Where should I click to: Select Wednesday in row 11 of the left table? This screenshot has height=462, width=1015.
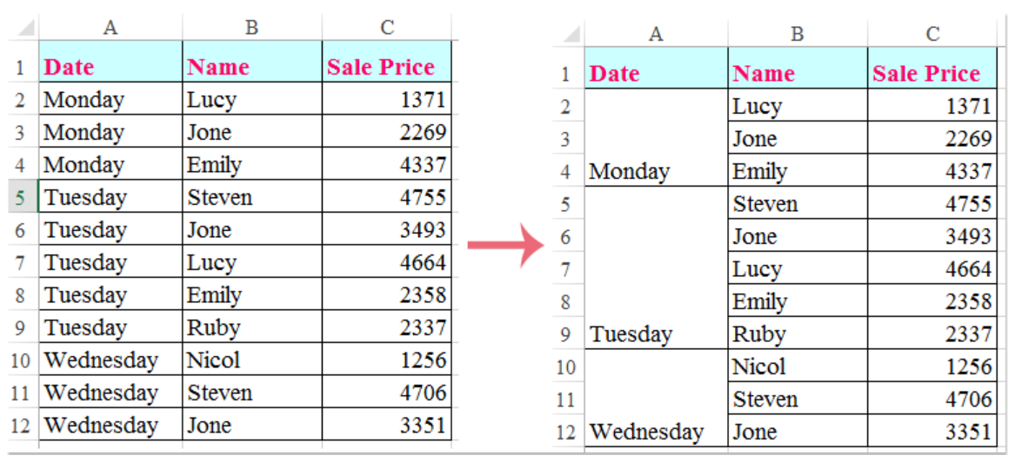(x=110, y=393)
